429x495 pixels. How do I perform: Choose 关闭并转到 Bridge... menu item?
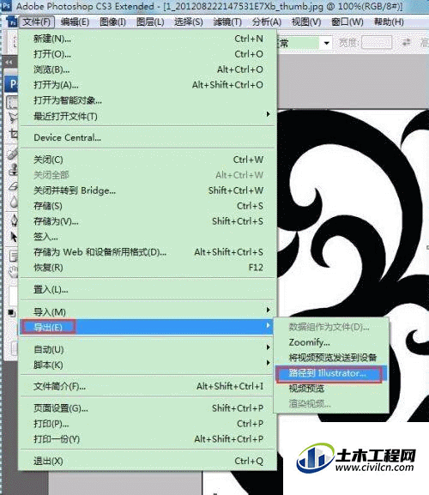[148, 190]
